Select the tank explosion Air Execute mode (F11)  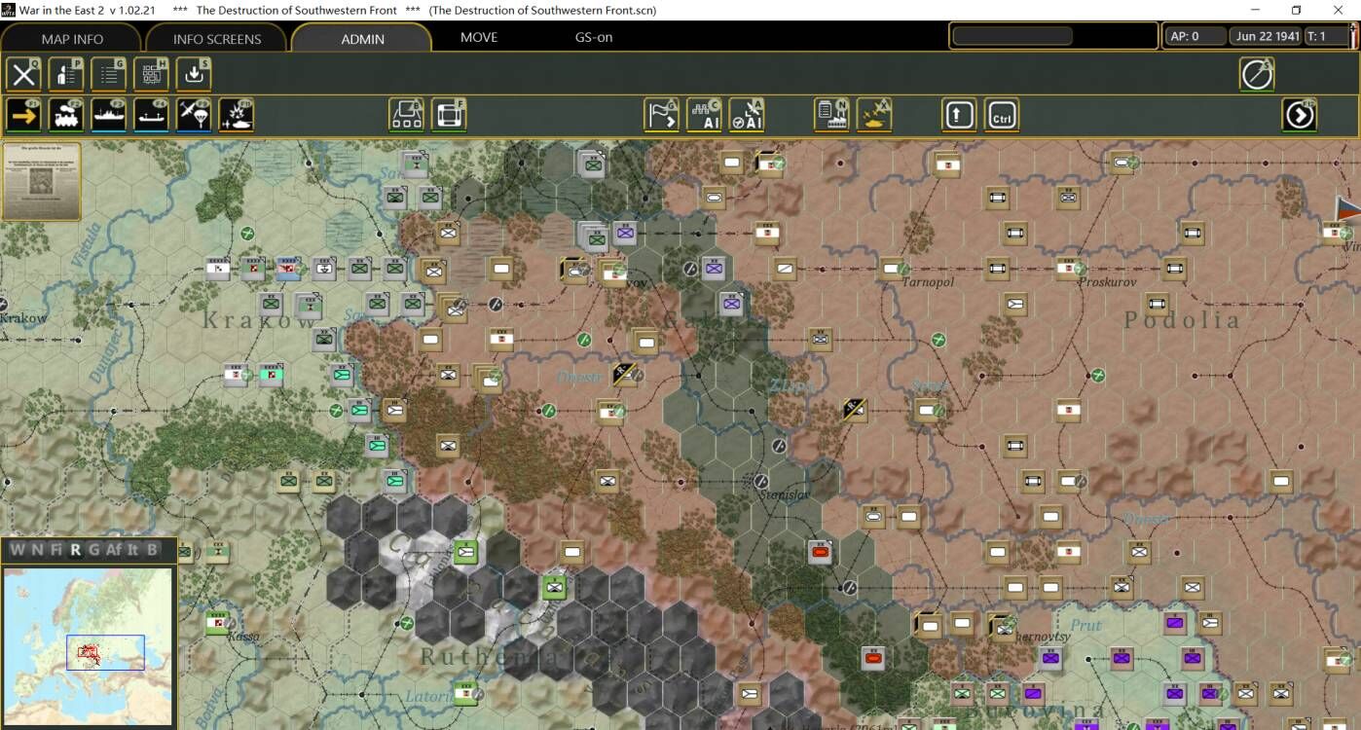pyautogui.click(x=237, y=115)
